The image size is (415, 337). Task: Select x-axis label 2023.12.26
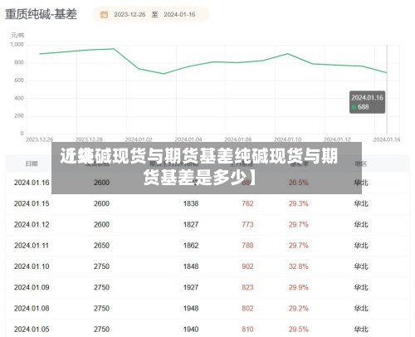point(39,139)
